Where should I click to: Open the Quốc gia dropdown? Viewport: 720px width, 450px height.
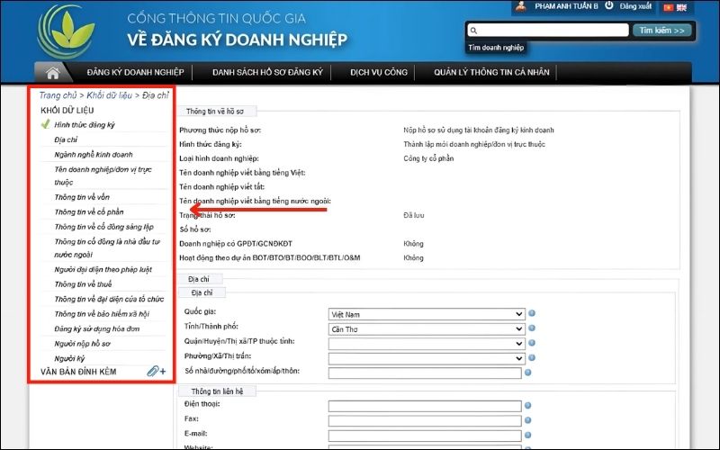426,314
